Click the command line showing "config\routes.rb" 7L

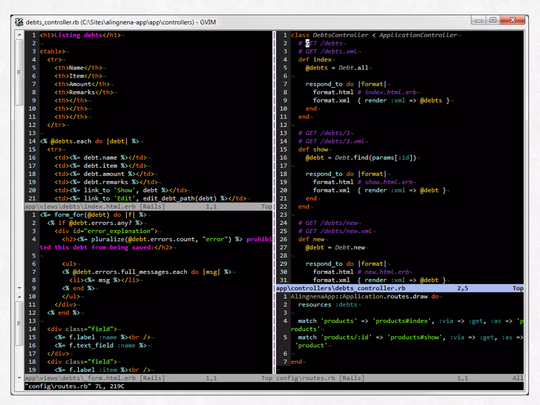75,386
